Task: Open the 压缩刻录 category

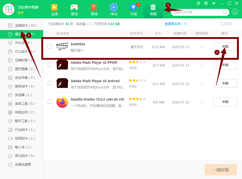Action: tap(22, 60)
